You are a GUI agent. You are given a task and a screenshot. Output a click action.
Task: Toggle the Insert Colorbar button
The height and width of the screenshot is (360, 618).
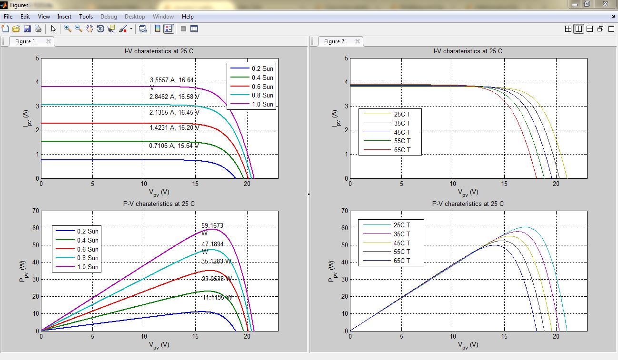pos(158,29)
